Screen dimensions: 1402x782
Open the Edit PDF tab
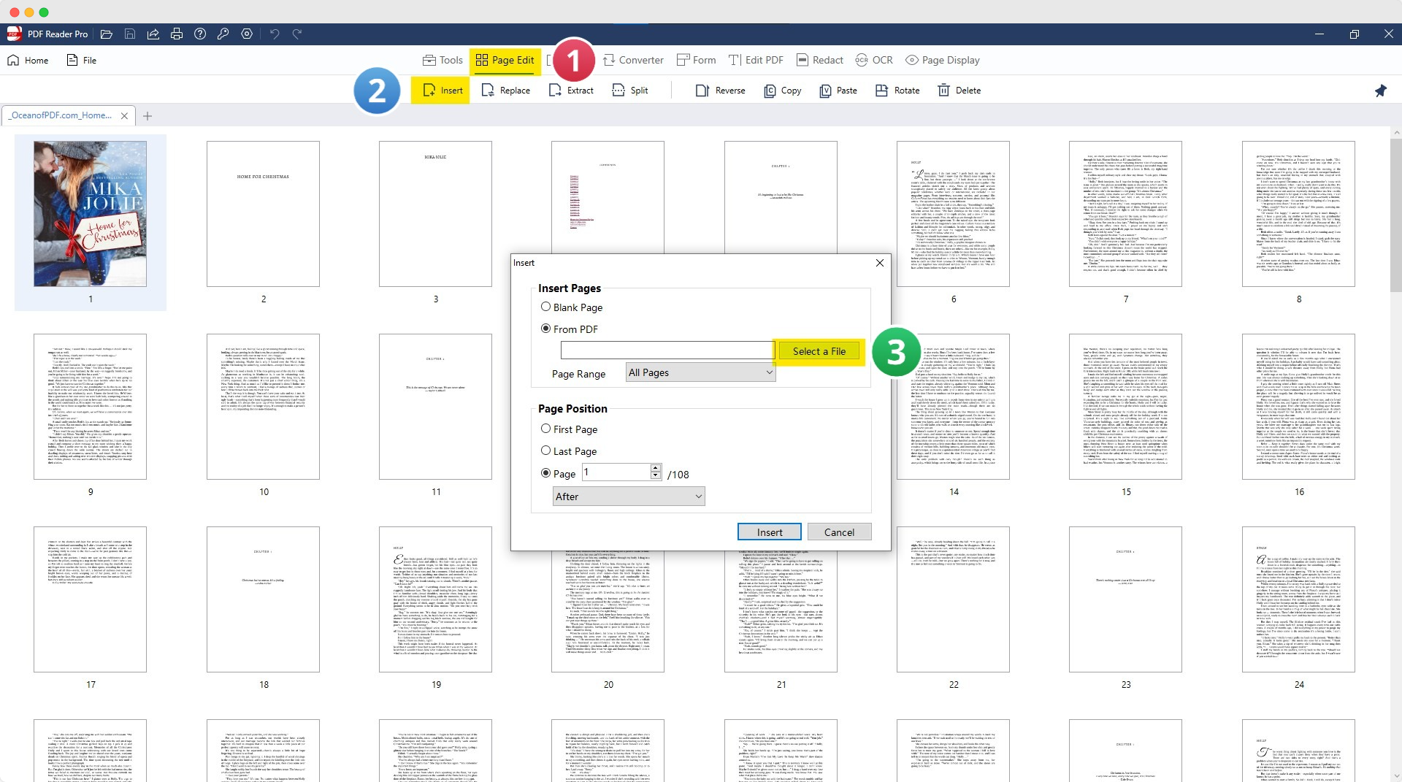[756, 61]
